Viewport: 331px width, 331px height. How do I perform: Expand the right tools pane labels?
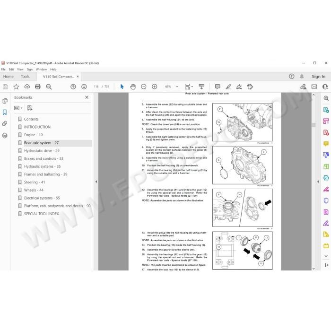click(326, 265)
